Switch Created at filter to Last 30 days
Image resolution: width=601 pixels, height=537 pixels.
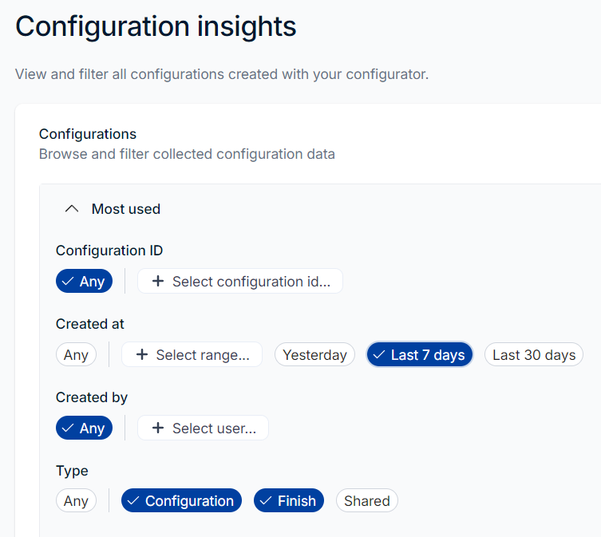533,355
